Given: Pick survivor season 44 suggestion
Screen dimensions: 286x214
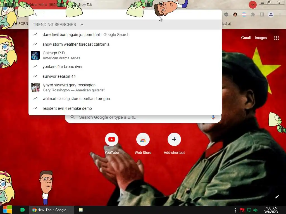Looking at the screenshot, I should tap(125, 76).
